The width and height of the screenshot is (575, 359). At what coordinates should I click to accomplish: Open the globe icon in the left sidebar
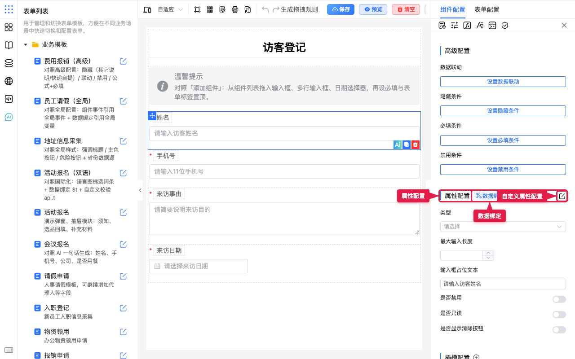point(9,81)
